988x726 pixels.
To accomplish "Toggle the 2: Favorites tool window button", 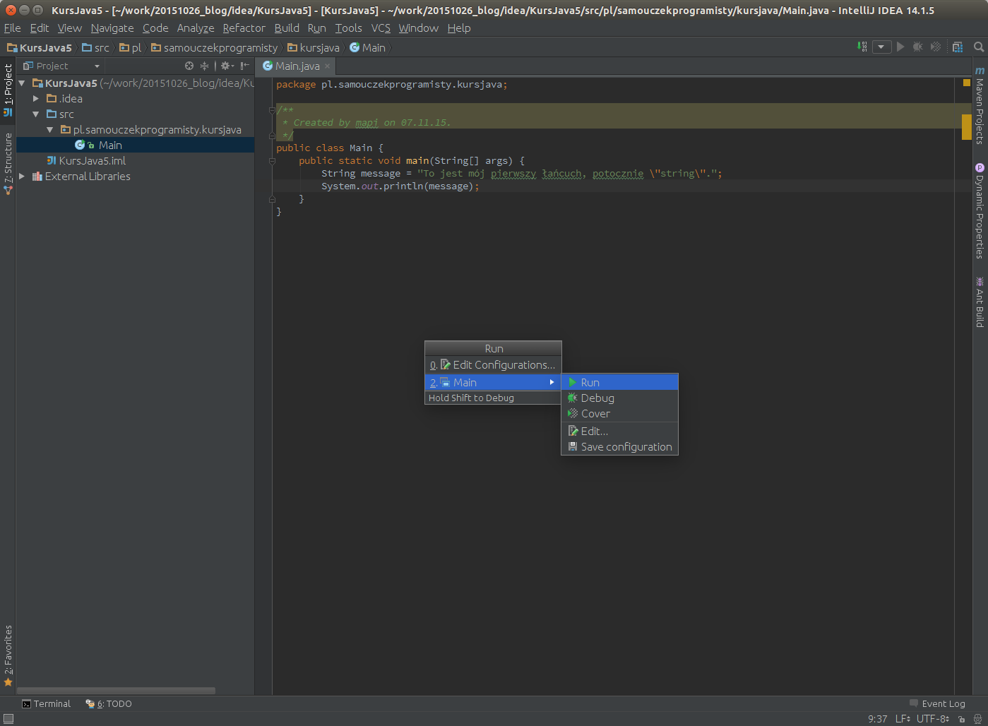I will click(8, 656).
